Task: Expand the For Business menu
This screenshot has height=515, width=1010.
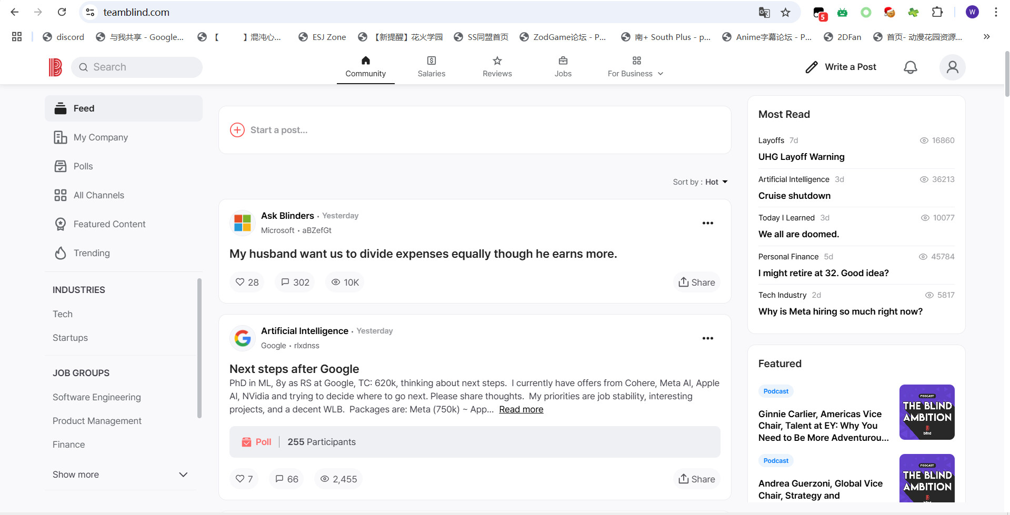Action: pyautogui.click(x=635, y=67)
